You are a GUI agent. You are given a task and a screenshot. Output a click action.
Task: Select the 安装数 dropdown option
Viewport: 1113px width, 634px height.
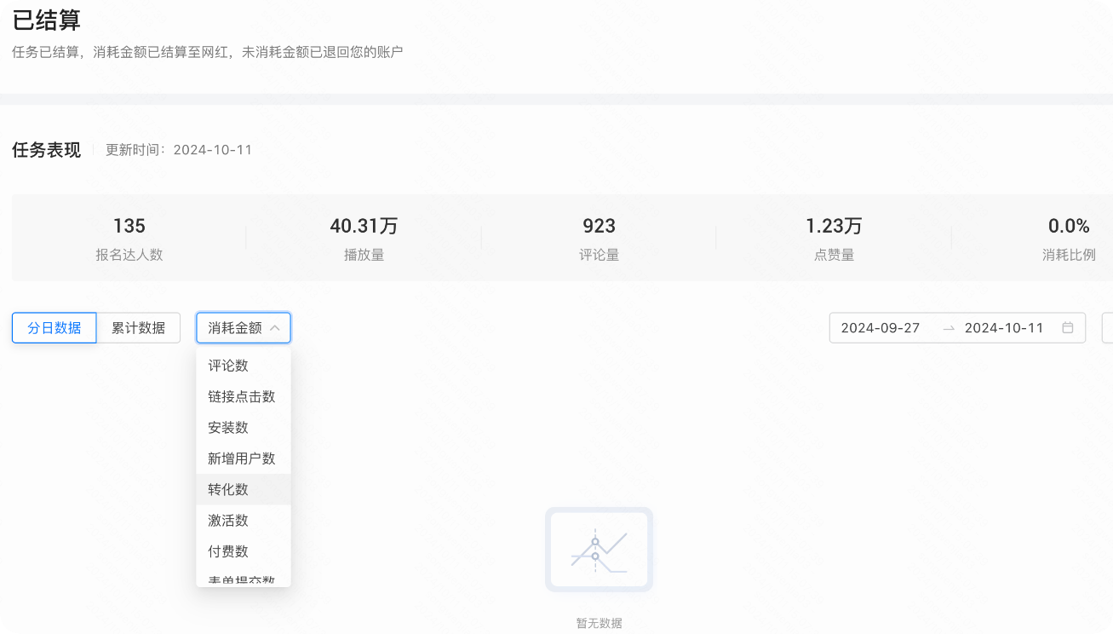tap(228, 427)
